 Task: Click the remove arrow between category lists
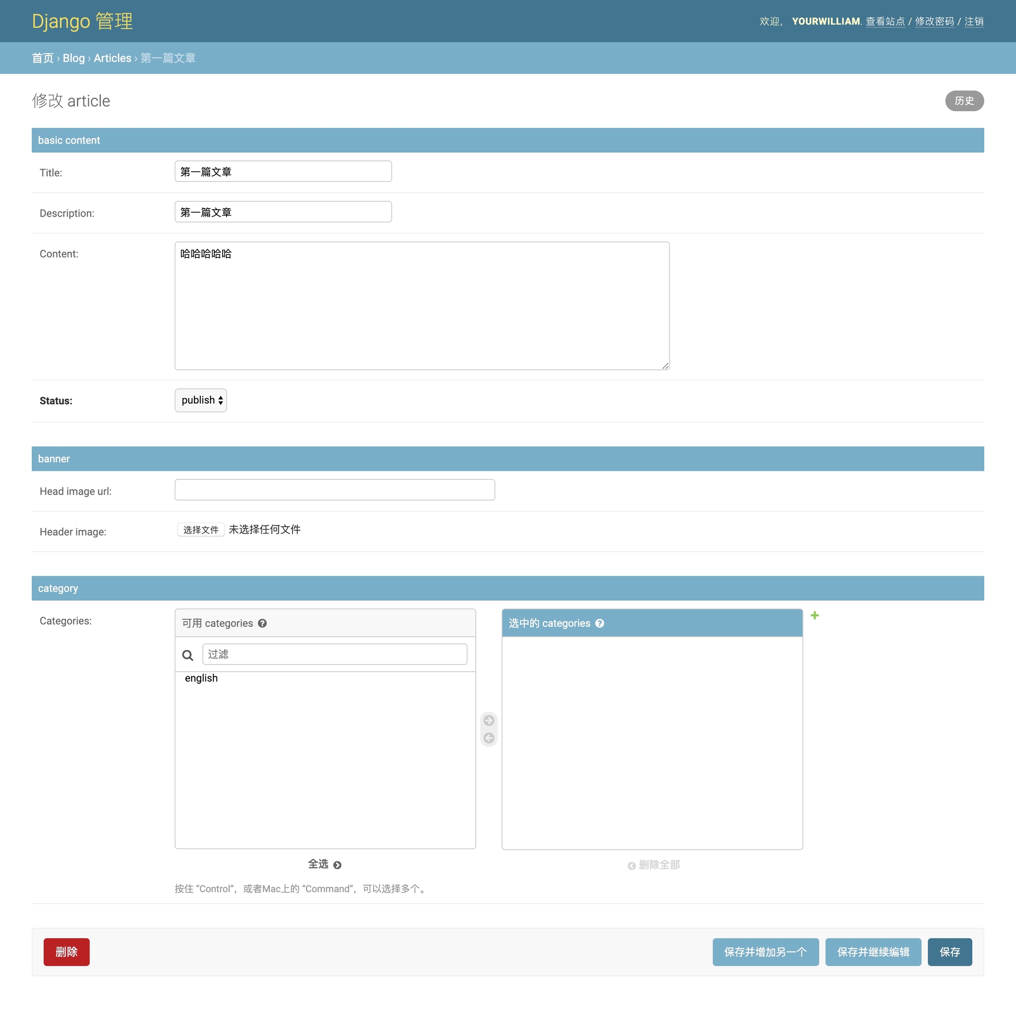pyautogui.click(x=489, y=738)
